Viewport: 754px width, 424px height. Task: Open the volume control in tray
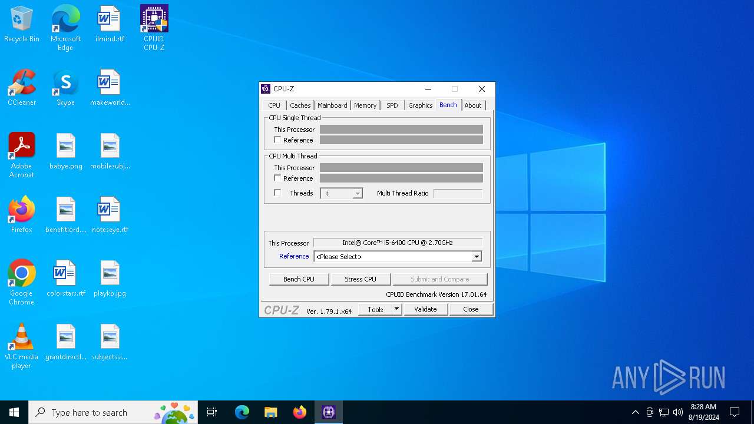point(678,412)
